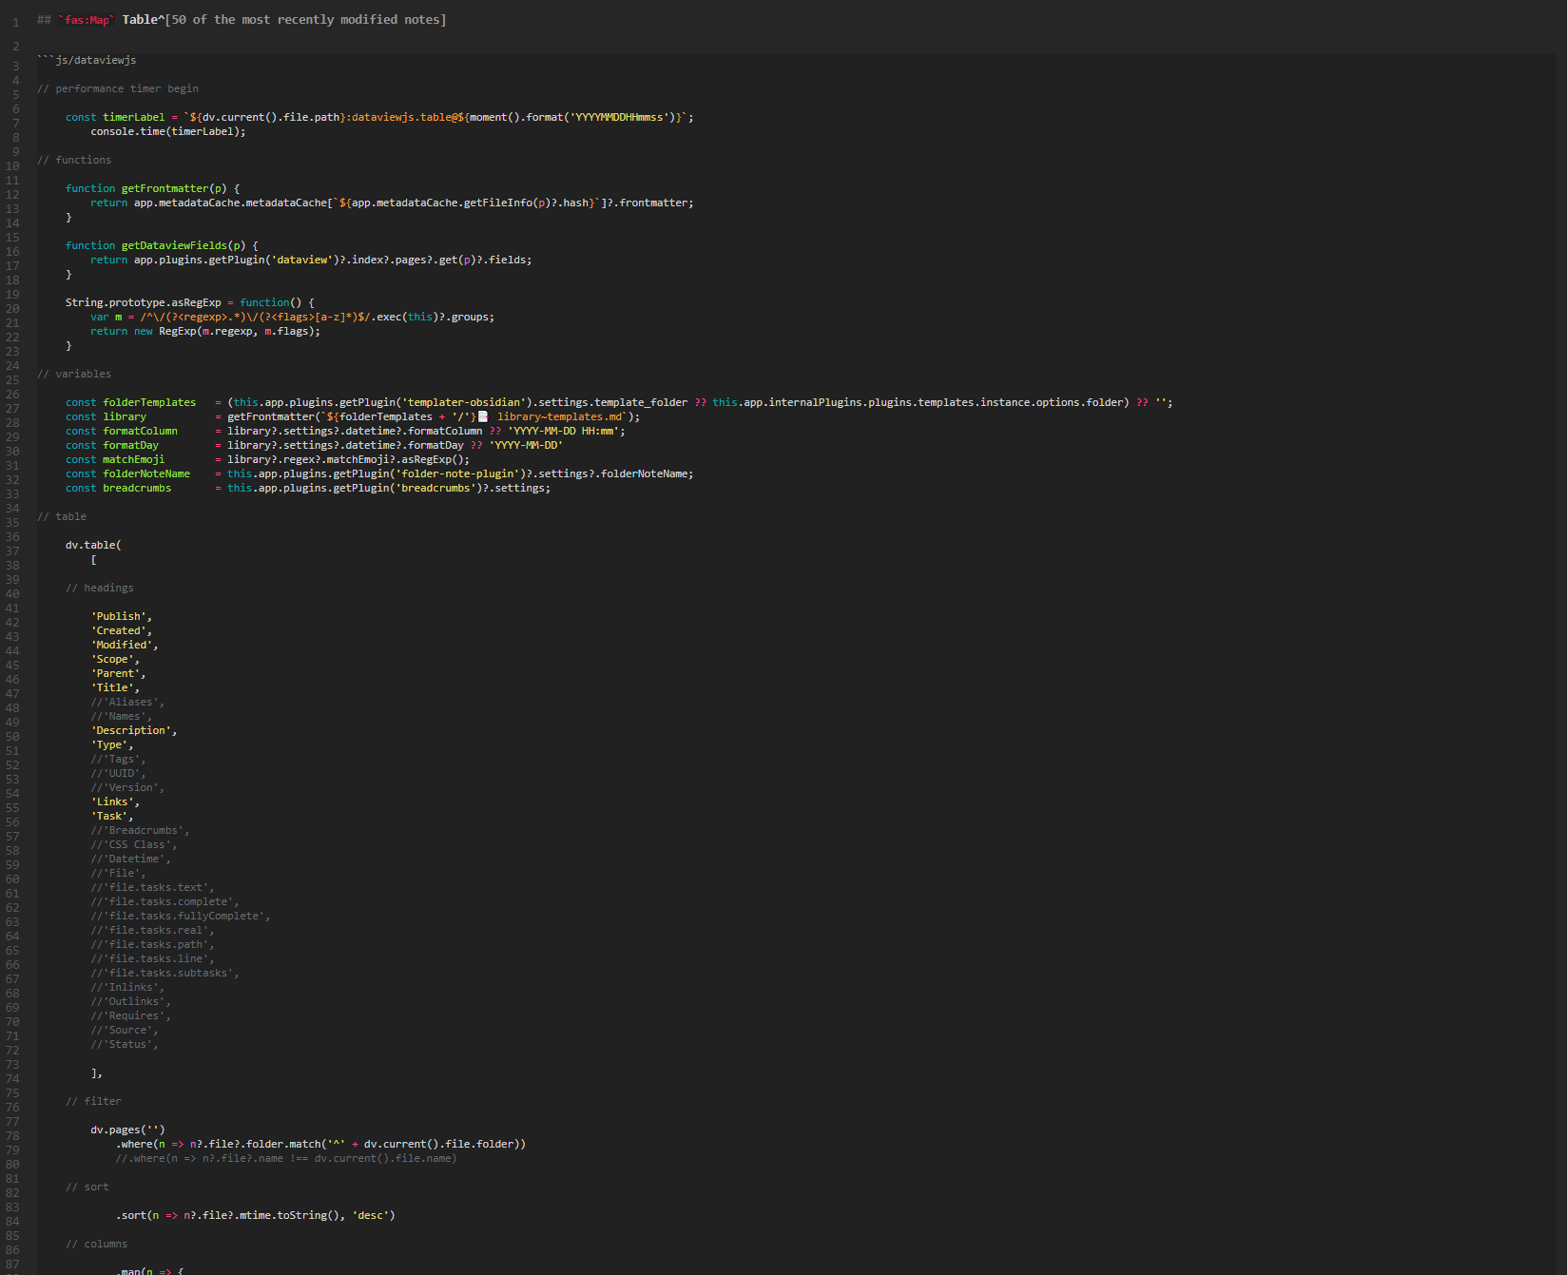
Task: Click the file icon before library~templates.md
Action: tap(483, 416)
